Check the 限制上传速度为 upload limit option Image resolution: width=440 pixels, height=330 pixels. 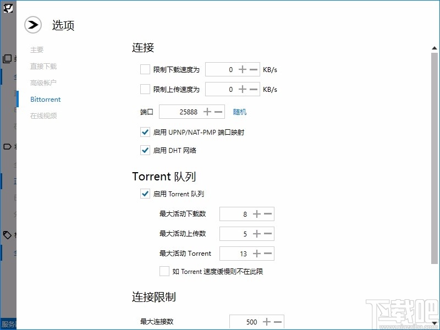145,89
